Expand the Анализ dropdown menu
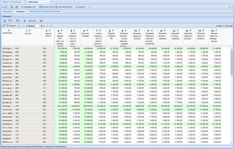Image resolution: width=234 pixels, height=149 pixels. tap(80, 7)
